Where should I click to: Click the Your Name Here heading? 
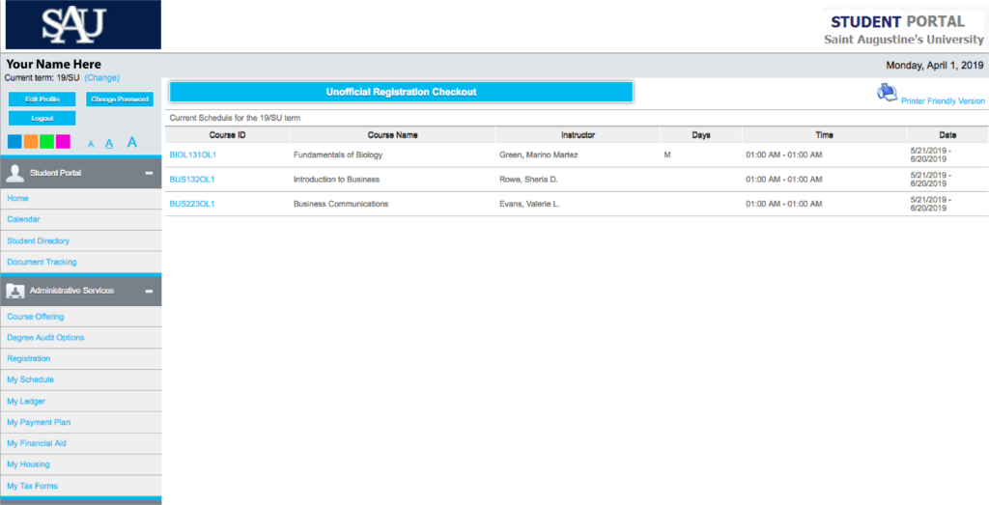tap(54, 65)
